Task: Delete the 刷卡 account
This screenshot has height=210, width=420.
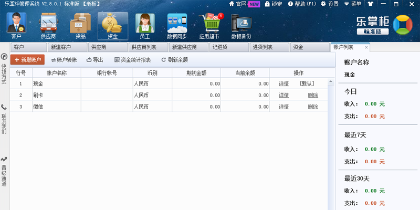Action: click(x=313, y=96)
